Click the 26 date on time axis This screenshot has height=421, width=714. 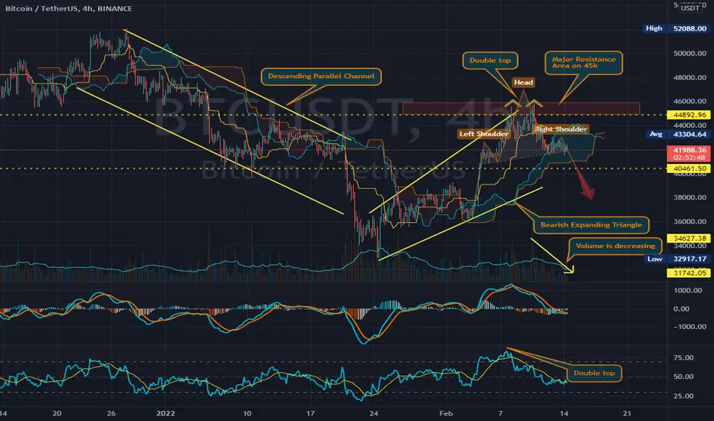(x=112, y=413)
